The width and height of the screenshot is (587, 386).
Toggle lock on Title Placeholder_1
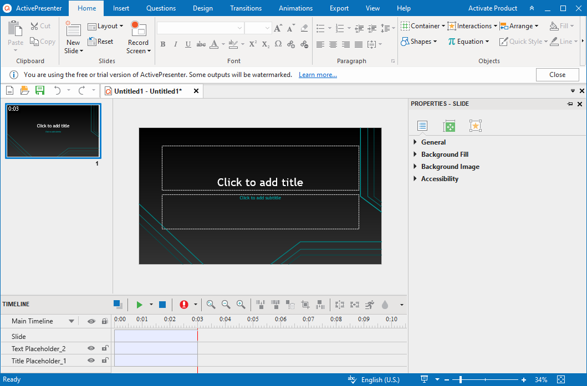105,361
